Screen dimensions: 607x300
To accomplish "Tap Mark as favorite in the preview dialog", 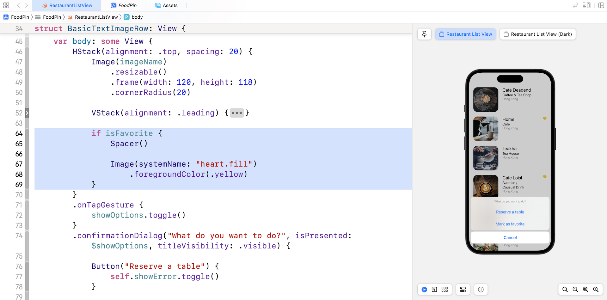I will (510, 224).
